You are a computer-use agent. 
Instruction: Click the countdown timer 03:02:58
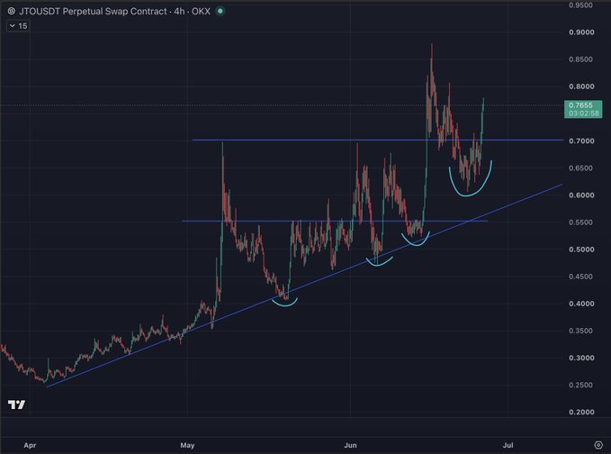click(583, 113)
